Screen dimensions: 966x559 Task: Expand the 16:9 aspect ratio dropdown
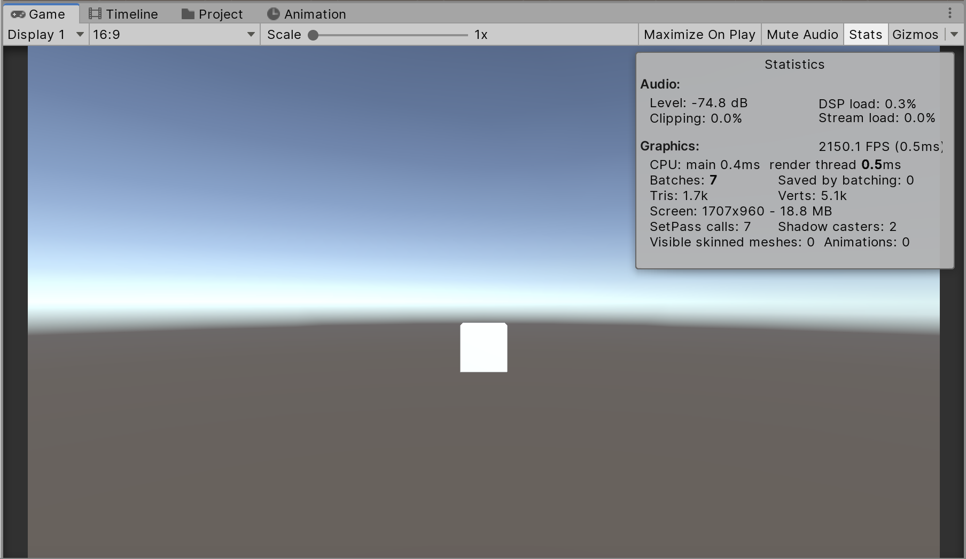click(174, 35)
